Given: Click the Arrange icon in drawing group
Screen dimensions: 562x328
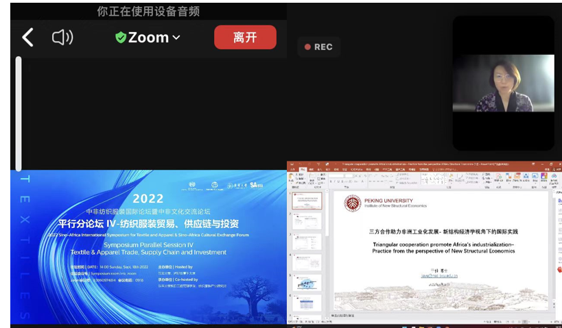Looking at the screenshot, I should pos(452,178).
